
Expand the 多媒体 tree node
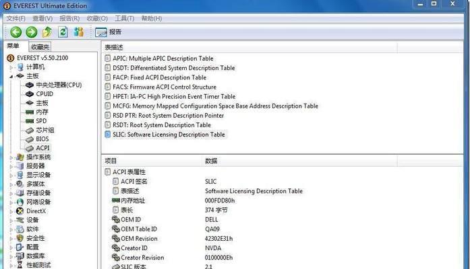point(11,184)
